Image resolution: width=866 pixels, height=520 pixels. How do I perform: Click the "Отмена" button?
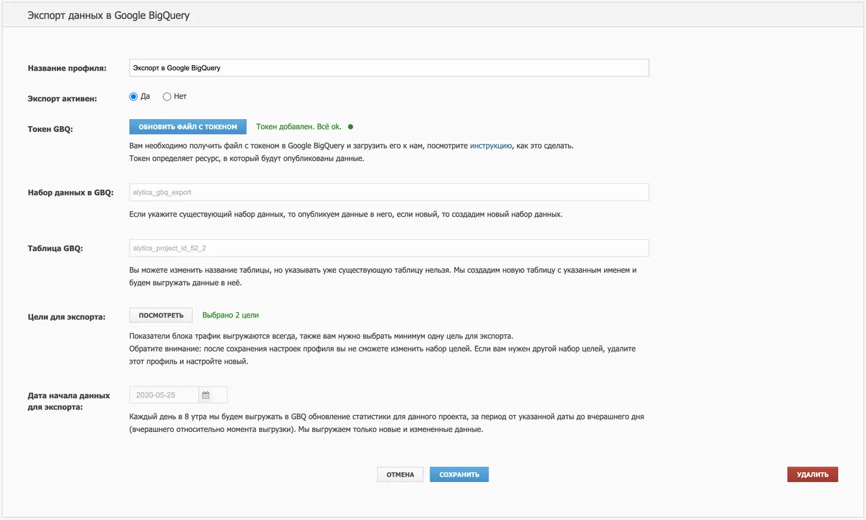click(x=401, y=475)
